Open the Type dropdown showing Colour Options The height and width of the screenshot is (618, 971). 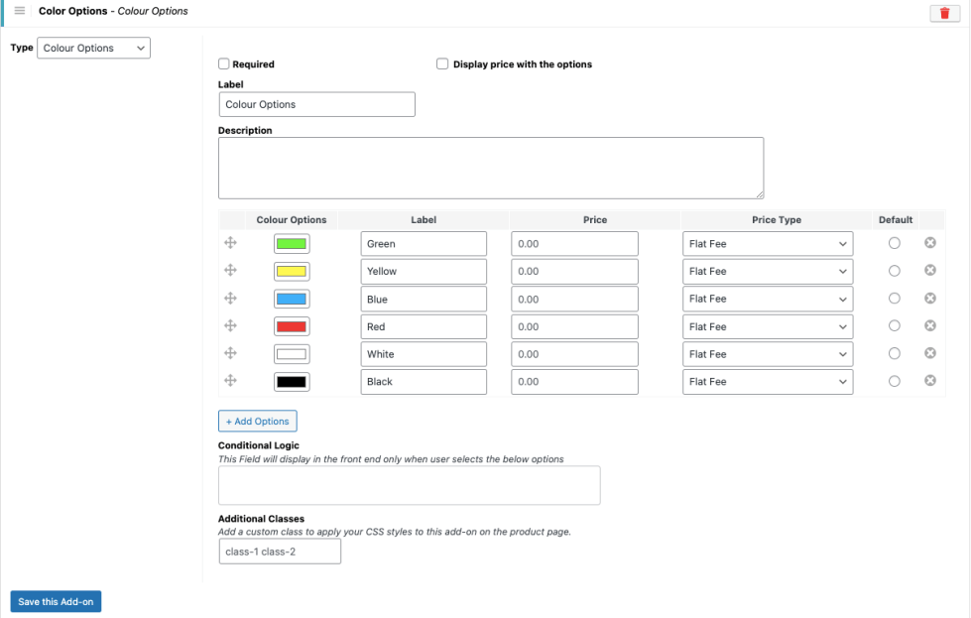(93, 48)
